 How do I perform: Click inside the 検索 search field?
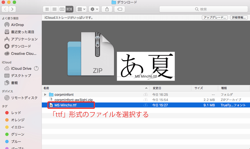point(203,9)
